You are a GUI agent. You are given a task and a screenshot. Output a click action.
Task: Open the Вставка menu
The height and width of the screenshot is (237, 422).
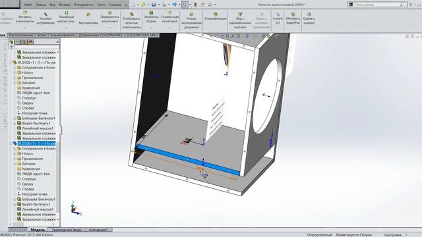point(64,5)
